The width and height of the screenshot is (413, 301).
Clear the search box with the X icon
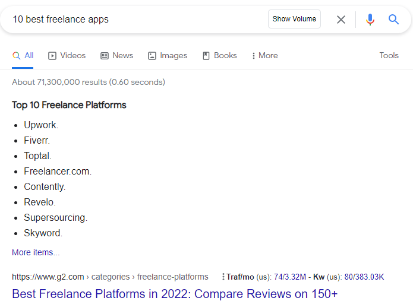click(341, 19)
